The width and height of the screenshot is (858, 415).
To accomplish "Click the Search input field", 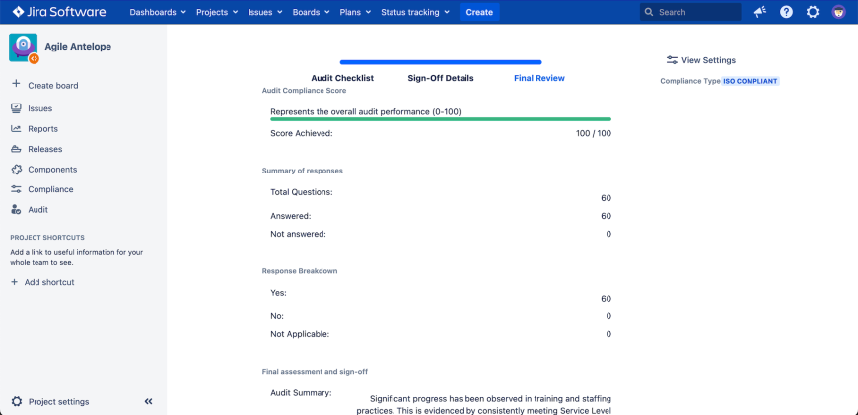I will click(x=696, y=12).
